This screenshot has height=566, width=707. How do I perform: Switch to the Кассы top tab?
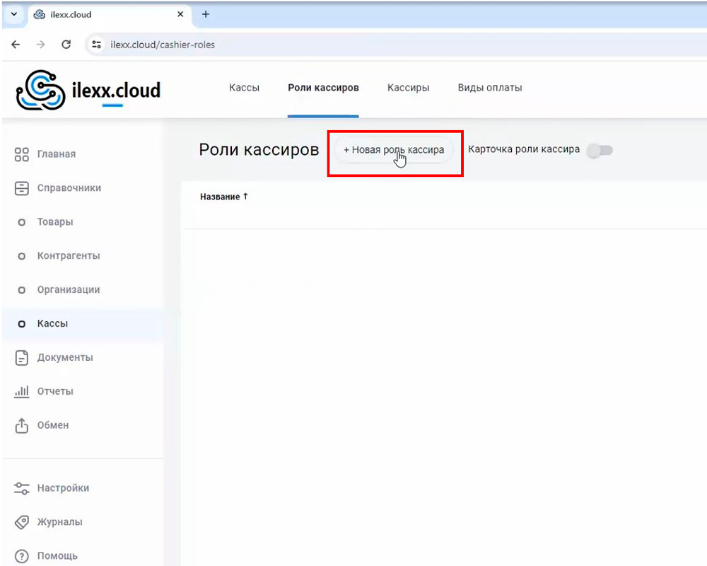[244, 88]
